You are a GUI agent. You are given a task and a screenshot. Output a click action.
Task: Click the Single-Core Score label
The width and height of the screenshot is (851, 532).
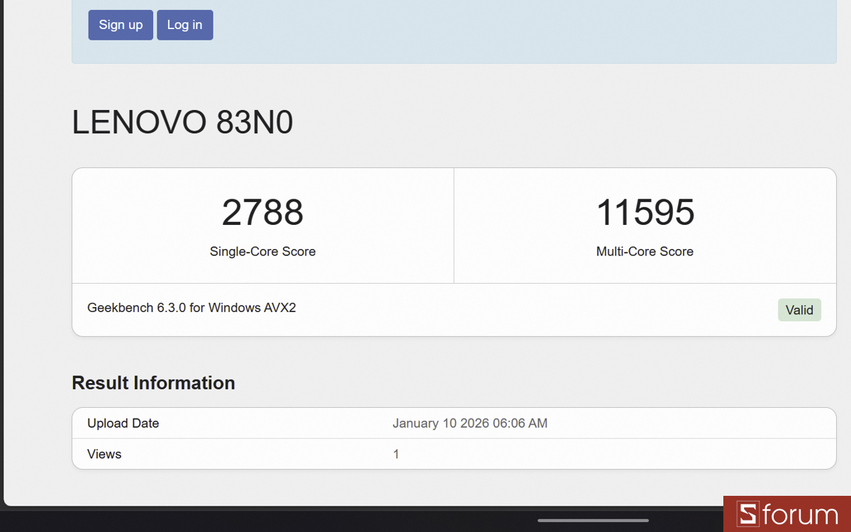tap(262, 251)
